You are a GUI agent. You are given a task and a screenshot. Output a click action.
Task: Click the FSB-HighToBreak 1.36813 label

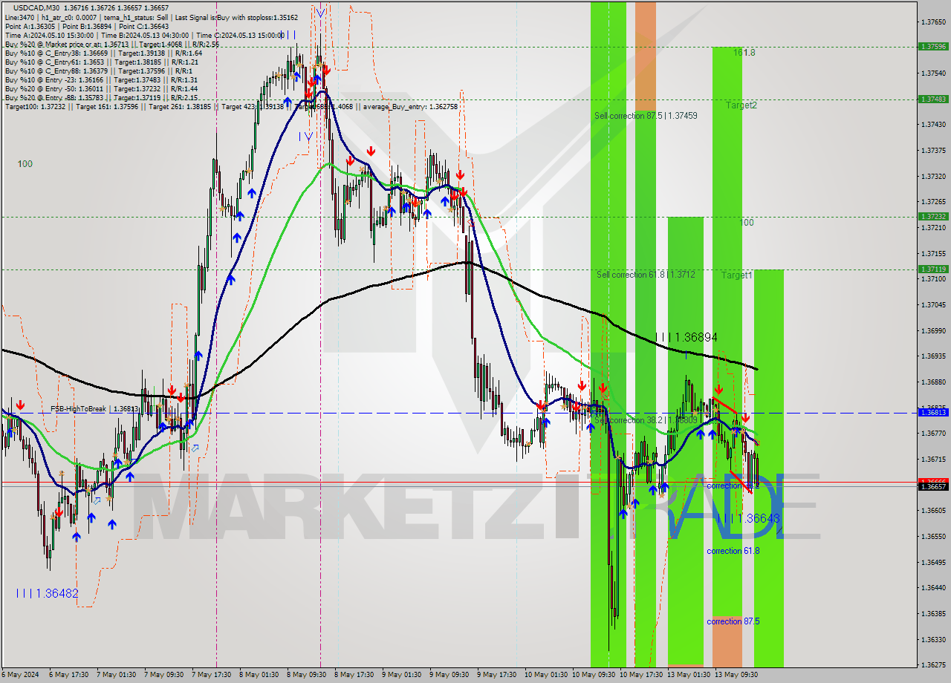[94, 409]
